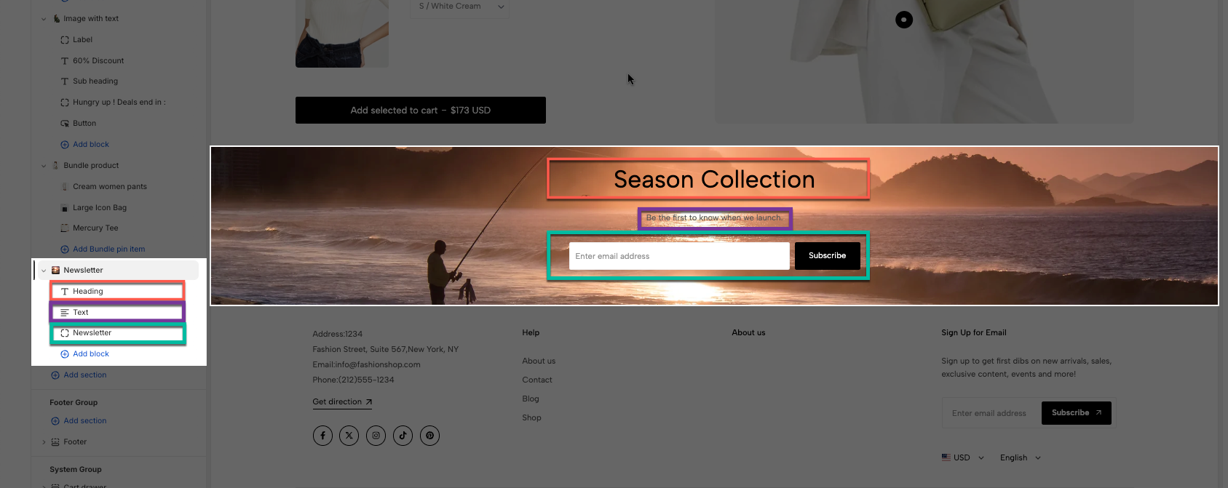Image resolution: width=1228 pixels, height=488 pixels.
Task: Click the Email:info@fashionshop.com text
Action: [x=366, y=365]
